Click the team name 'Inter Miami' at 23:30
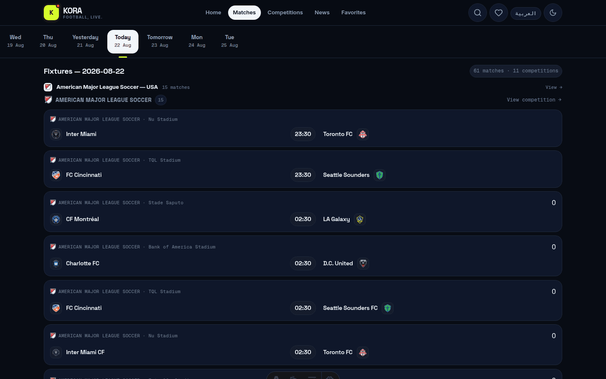Screen dimensions: 606x379 coord(81,134)
